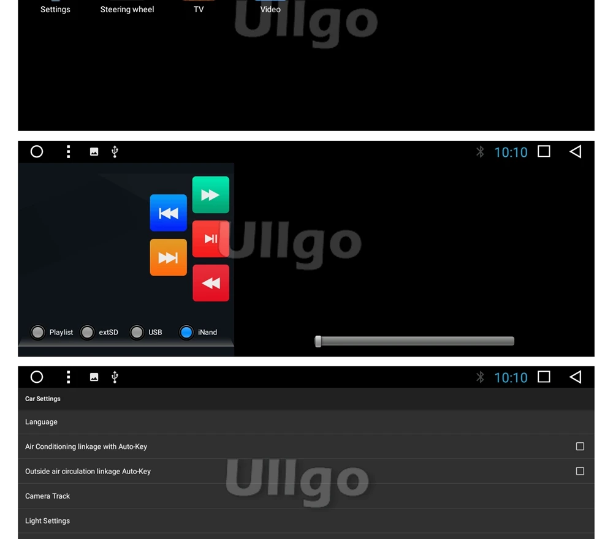This screenshot has height=539, width=613.
Task: Tap the green fast-forward button
Action: click(x=210, y=195)
